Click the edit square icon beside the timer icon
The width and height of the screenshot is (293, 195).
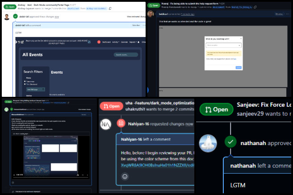coord(22,42)
